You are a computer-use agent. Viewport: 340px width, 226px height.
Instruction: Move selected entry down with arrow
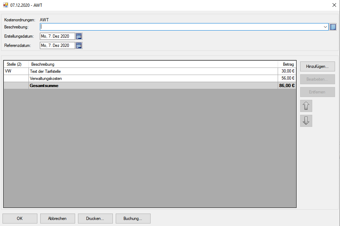306,121
